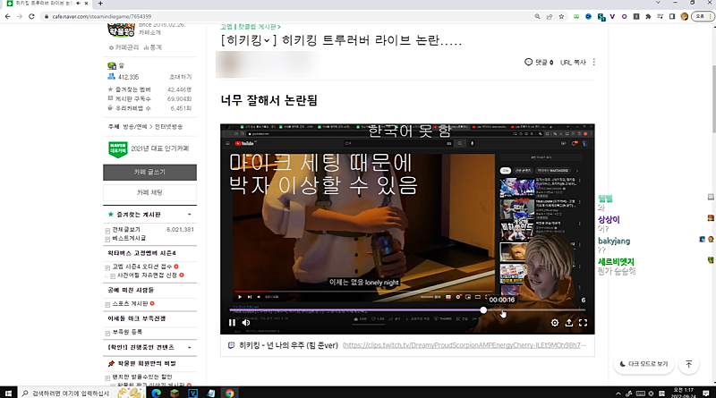Open 카페 채팅 button
This screenshot has height=398, width=716.
coord(149,192)
